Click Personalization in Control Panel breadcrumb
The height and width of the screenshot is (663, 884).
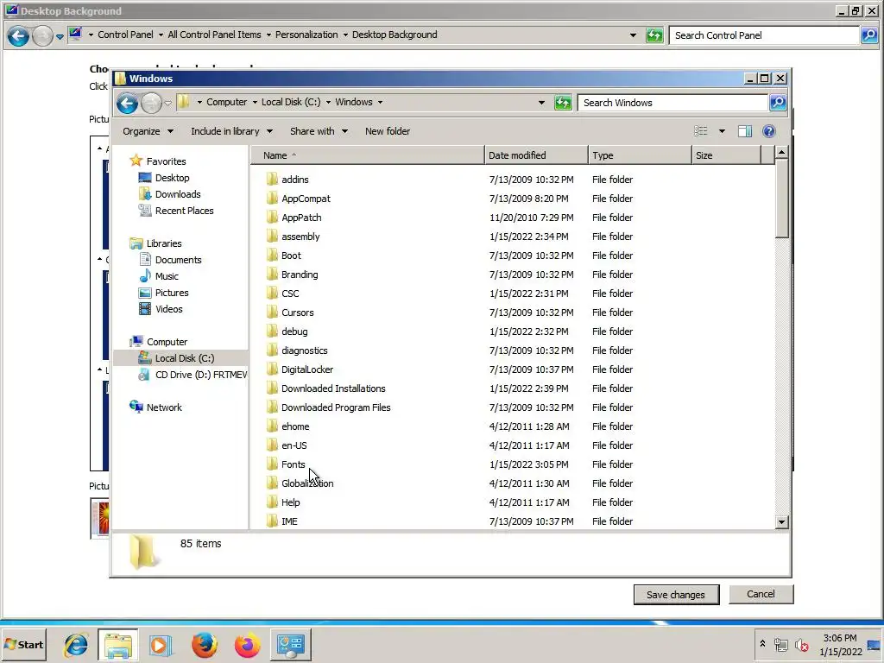306,35
